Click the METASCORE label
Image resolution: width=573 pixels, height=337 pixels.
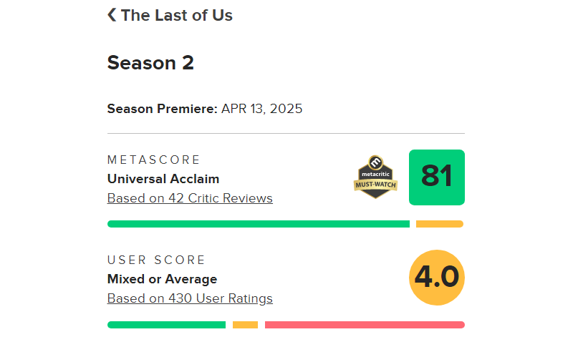[x=154, y=160]
